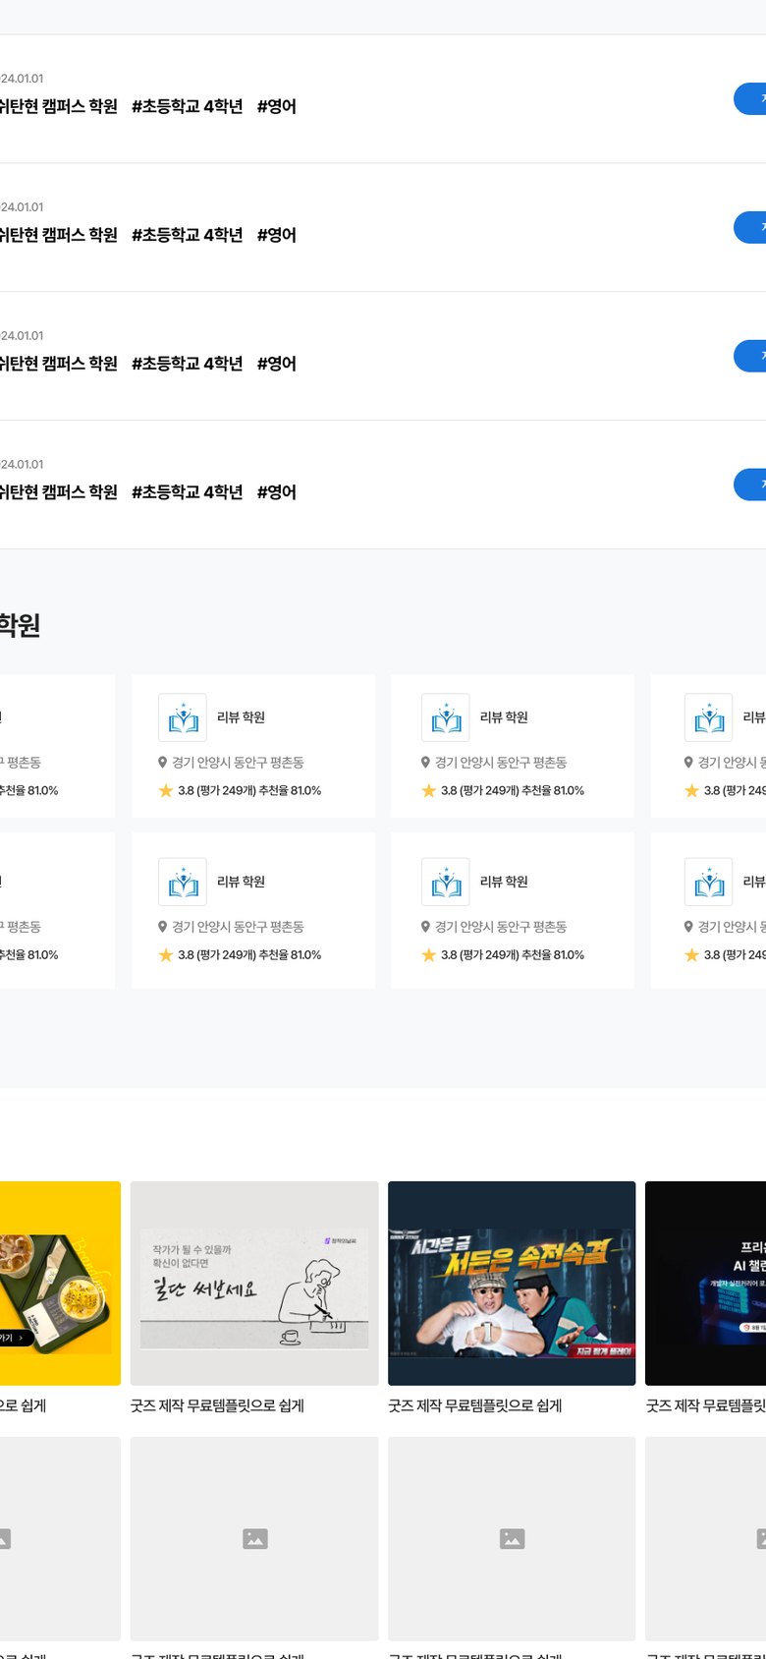Click '3.8 (평가 249개) 추천율 81.0%' in bottom-row third card

[513, 955]
